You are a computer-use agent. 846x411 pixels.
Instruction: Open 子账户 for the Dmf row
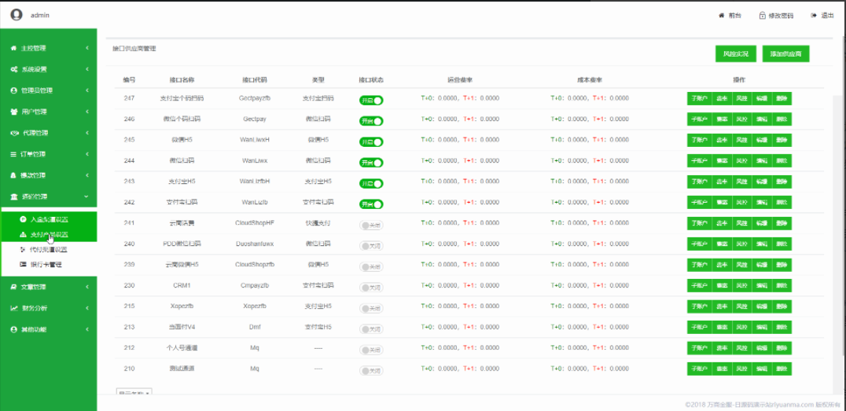click(x=699, y=328)
